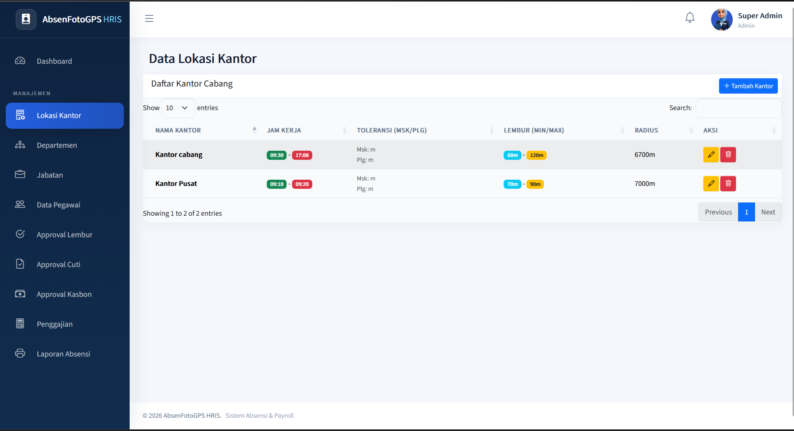Click the Super Admin avatar picture
Screen dimensions: 794x431
point(722,19)
